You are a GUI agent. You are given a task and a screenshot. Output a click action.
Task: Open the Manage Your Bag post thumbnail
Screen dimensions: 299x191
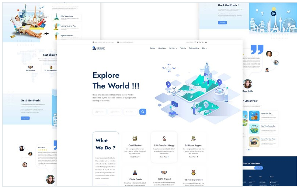254,116
